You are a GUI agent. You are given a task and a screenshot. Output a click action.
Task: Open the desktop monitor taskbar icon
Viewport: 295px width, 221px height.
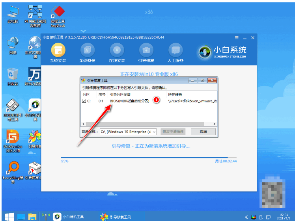pos(21,217)
